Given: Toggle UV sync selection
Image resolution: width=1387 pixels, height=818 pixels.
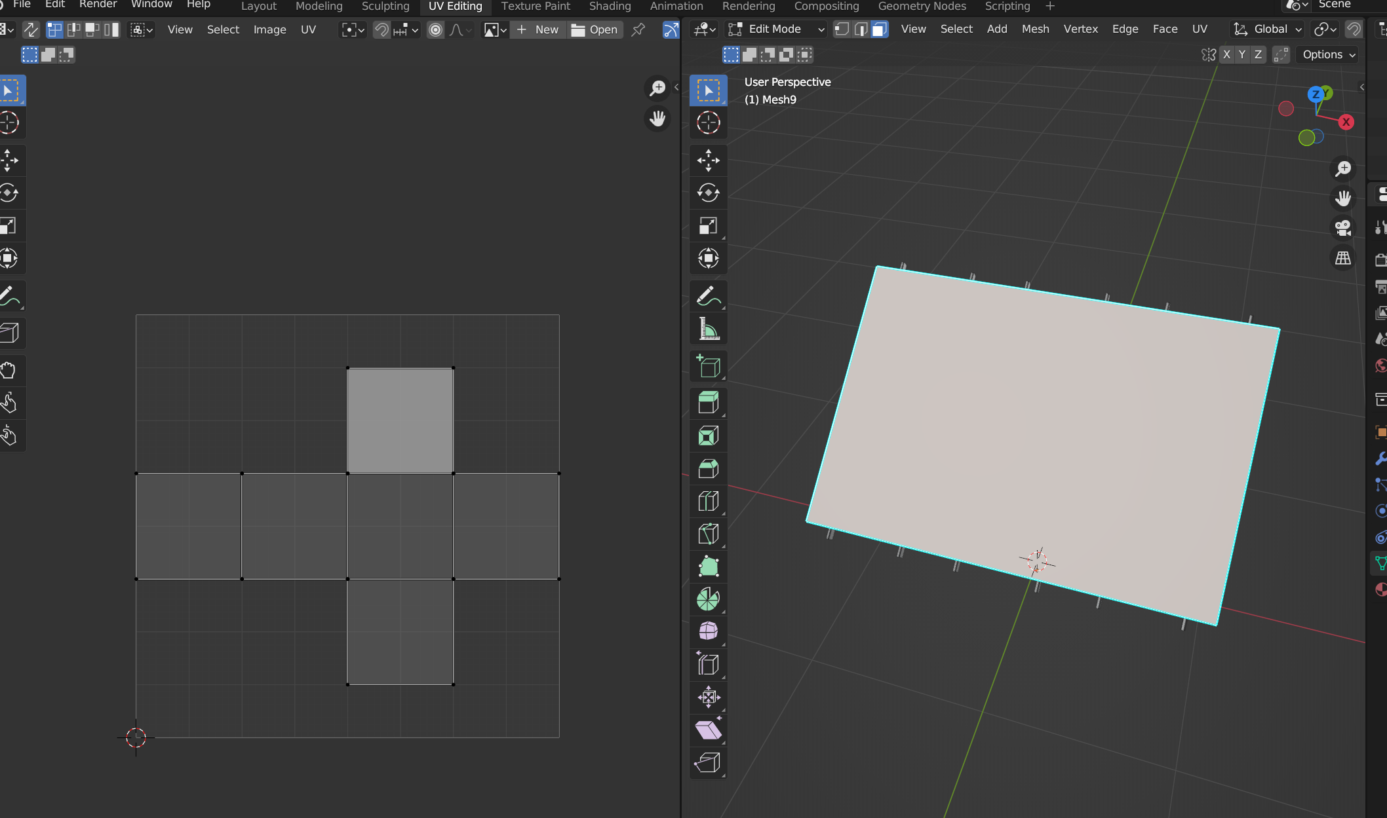Looking at the screenshot, I should (x=31, y=29).
